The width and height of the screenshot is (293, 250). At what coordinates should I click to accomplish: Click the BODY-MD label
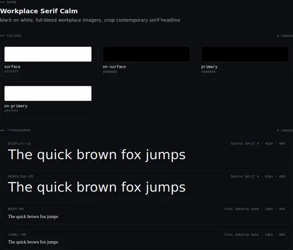[16, 209]
